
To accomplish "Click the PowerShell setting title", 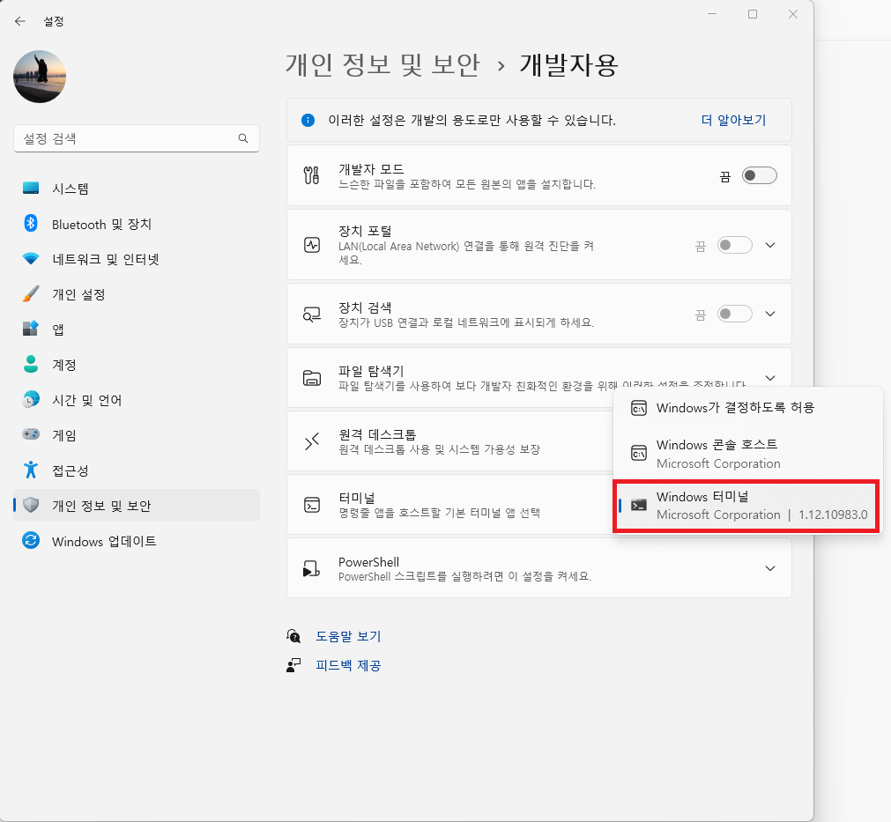I will click(368, 562).
